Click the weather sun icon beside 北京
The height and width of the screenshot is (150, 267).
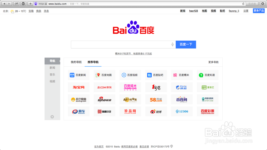12,11
